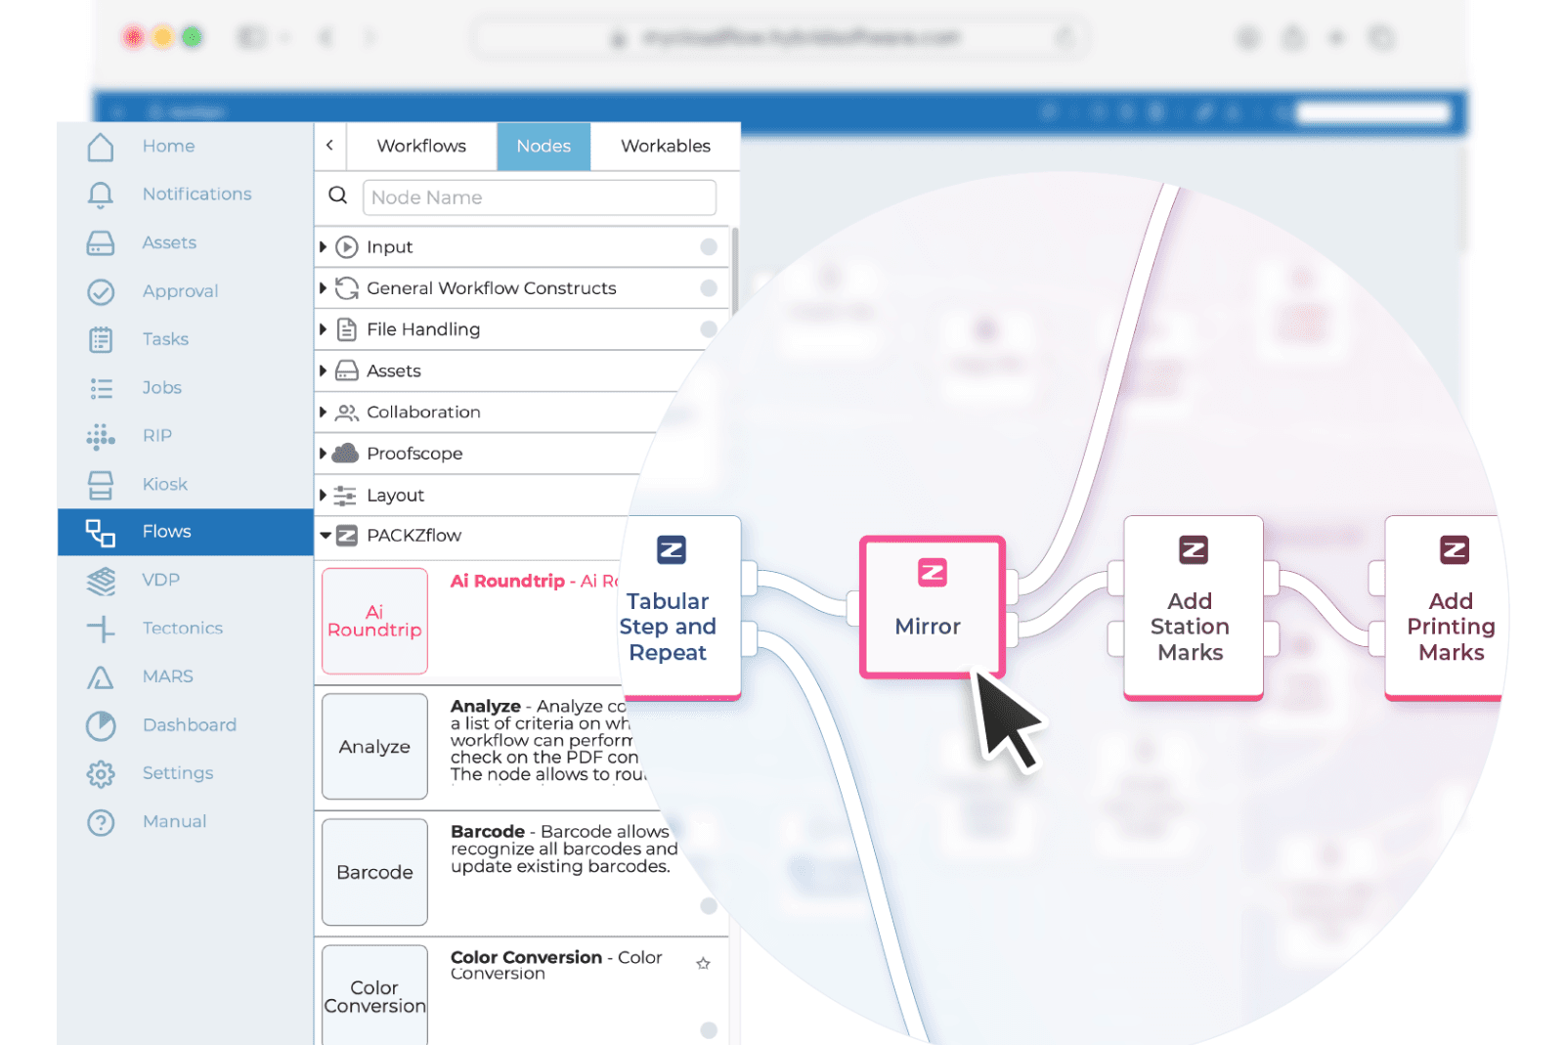Switch to the Workflows tab

pos(421,146)
